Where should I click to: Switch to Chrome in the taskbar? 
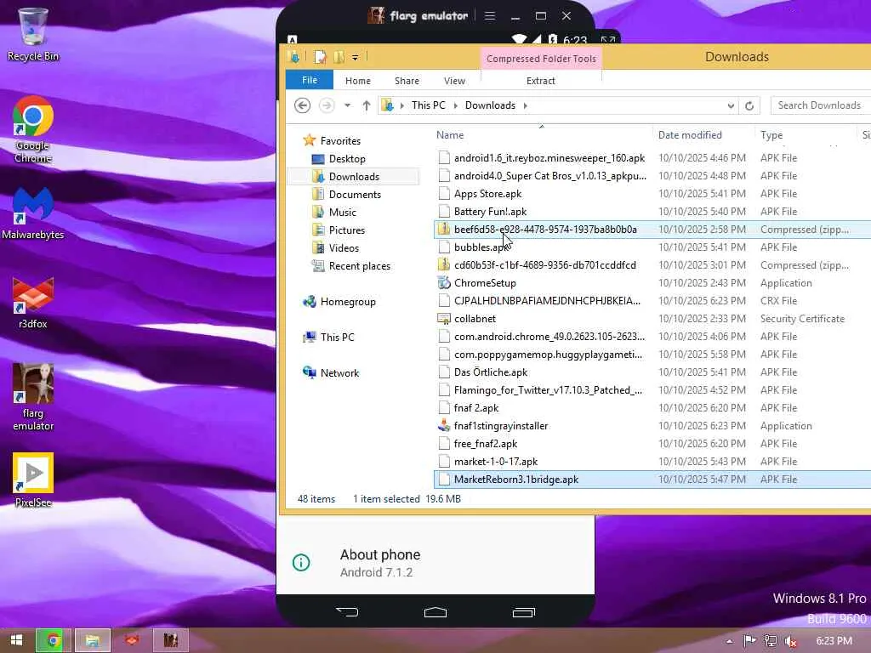54,640
